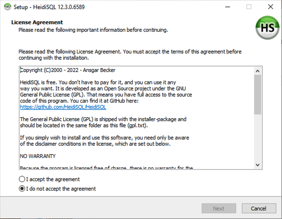Close the HeidiSQL Setup window

[271, 7]
